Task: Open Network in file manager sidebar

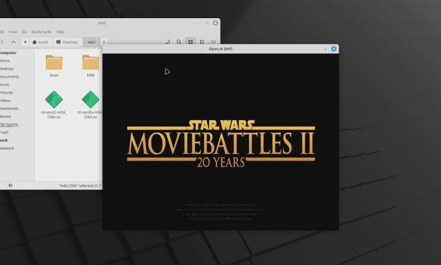Action: pyautogui.click(x=7, y=148)
